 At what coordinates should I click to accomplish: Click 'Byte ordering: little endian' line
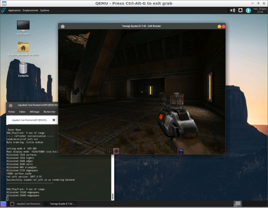tap(25, 142)
